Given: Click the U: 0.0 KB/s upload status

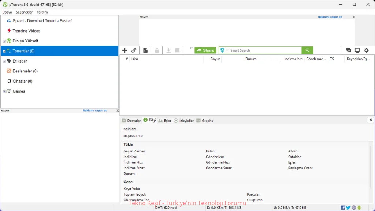Looking at the screenshot, I should coord(290,208).
